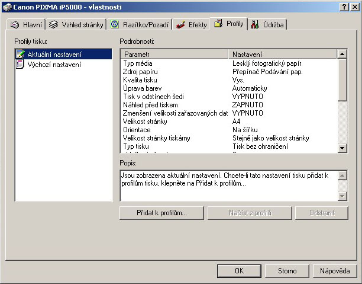Click the Nastavení column header
This screenshot has width=362, height=284.
tap(282, 54)
